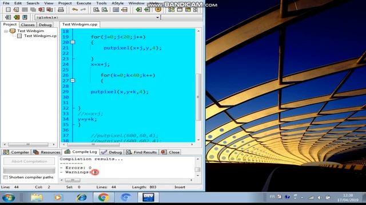Click the compilation progress bar
The image size is (366, 205).
point(29,170)
